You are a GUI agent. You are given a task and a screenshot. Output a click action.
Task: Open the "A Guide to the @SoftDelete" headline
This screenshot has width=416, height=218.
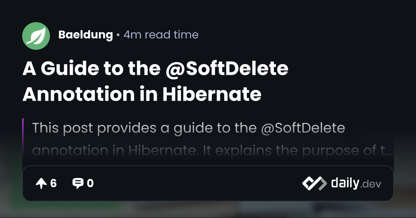(155, 69)
